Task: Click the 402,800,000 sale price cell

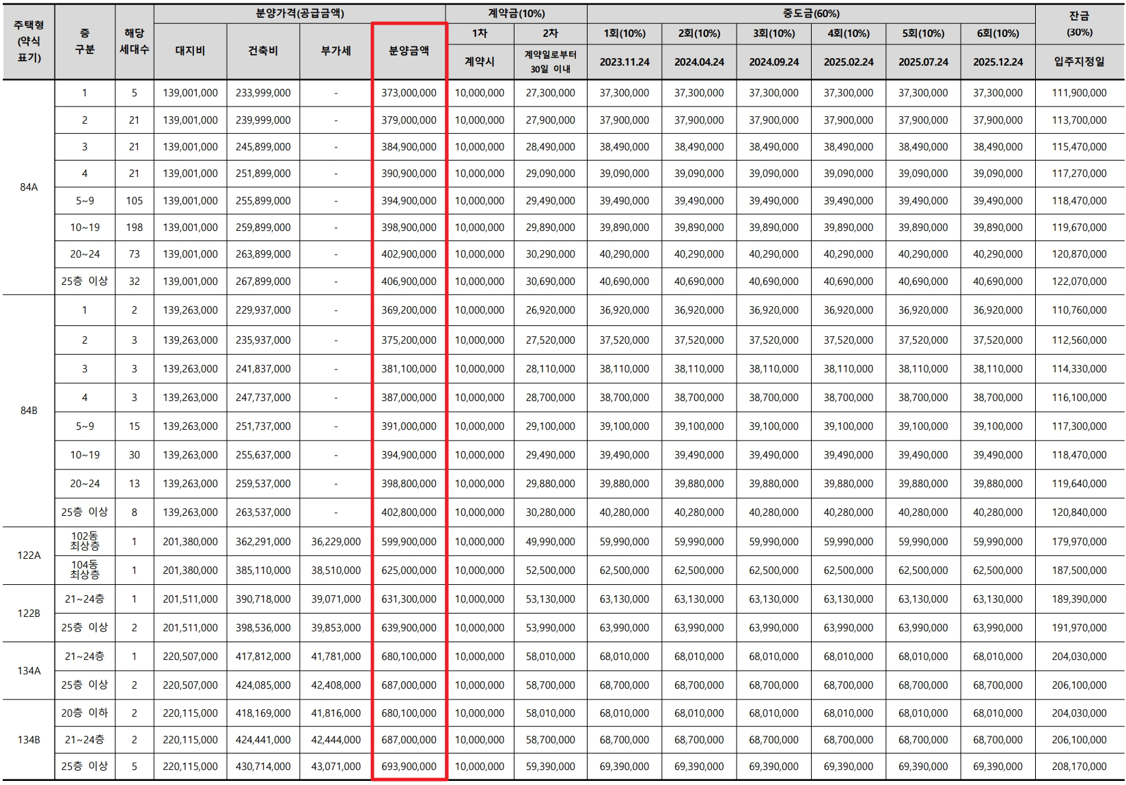Action: coord(409,512)
